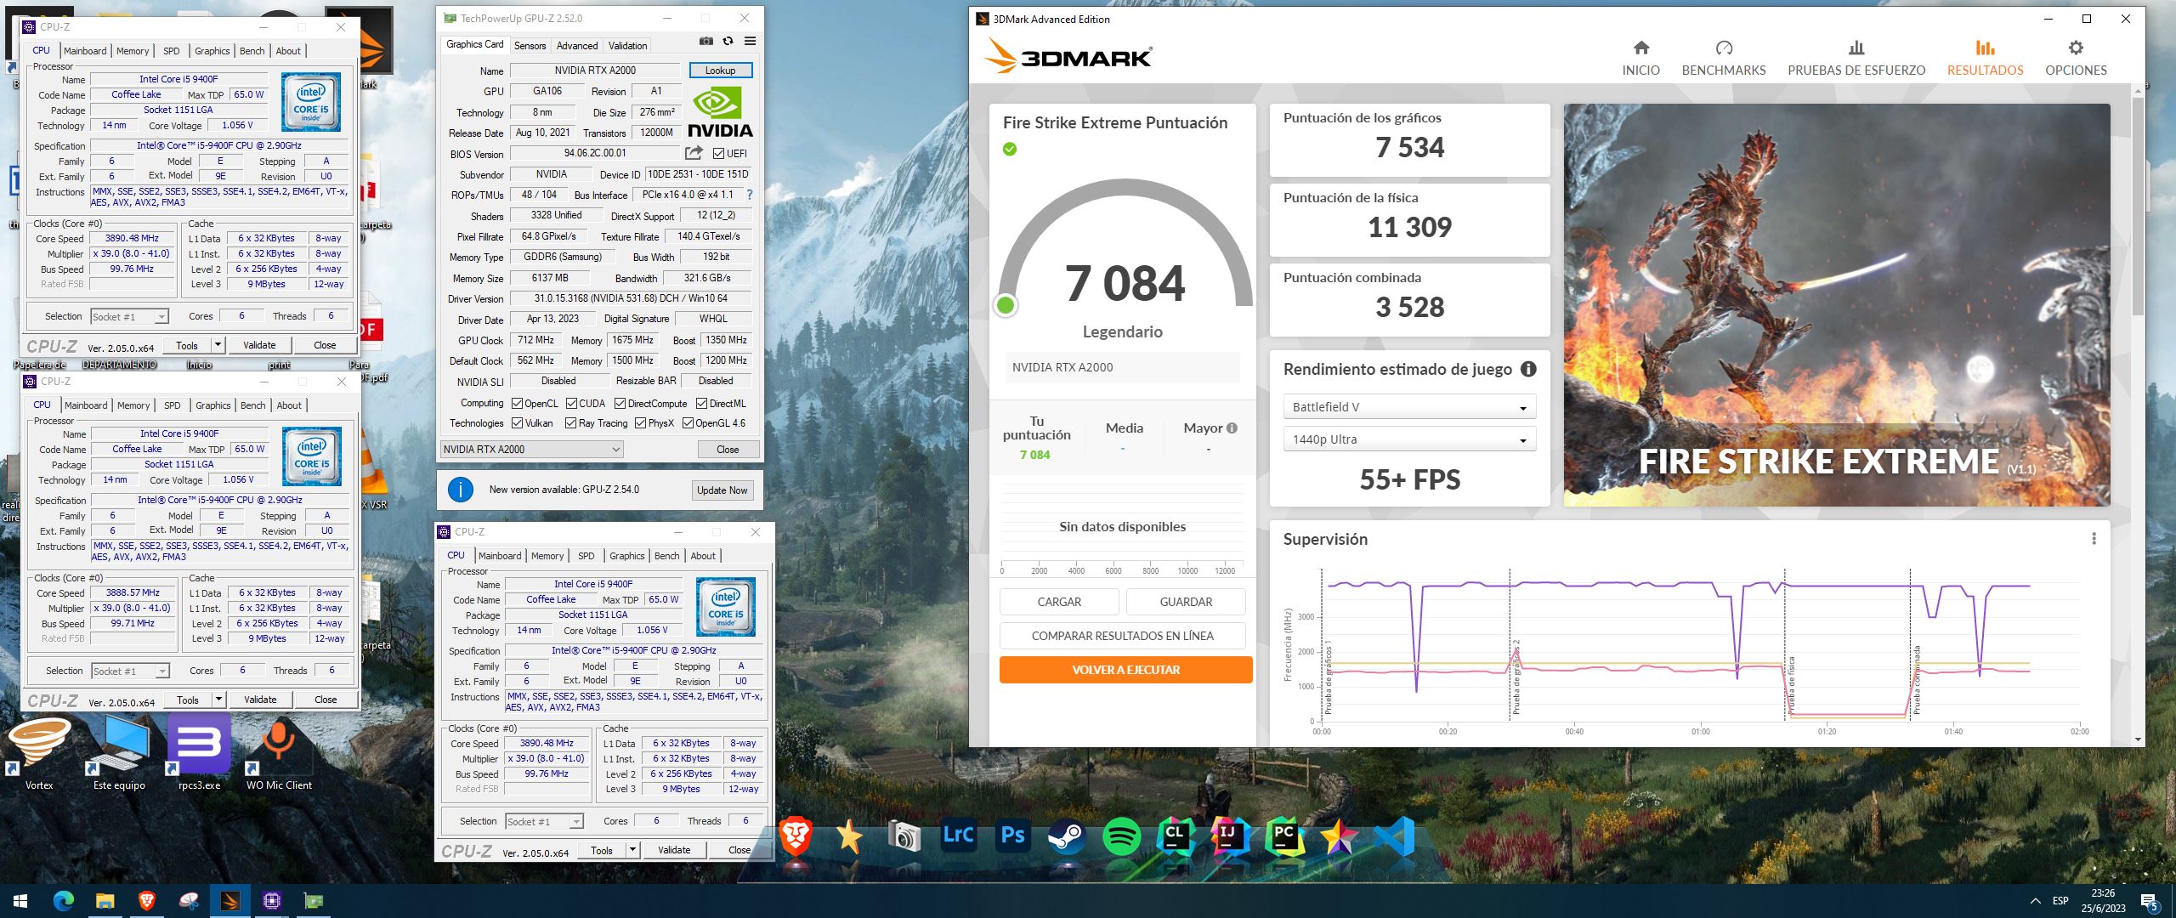Switch to Sensors tab in GPU-Z
Viewport: 2176px width, 918px height.
click(530, 46)
